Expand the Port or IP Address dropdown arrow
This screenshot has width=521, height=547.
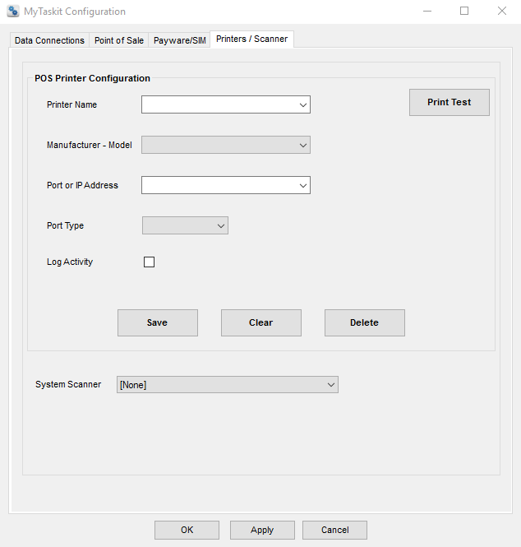(x=302, y=186)
